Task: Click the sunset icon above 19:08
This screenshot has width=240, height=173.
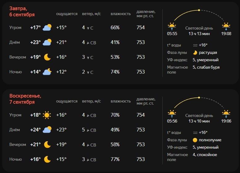Action: click(226, 26)
